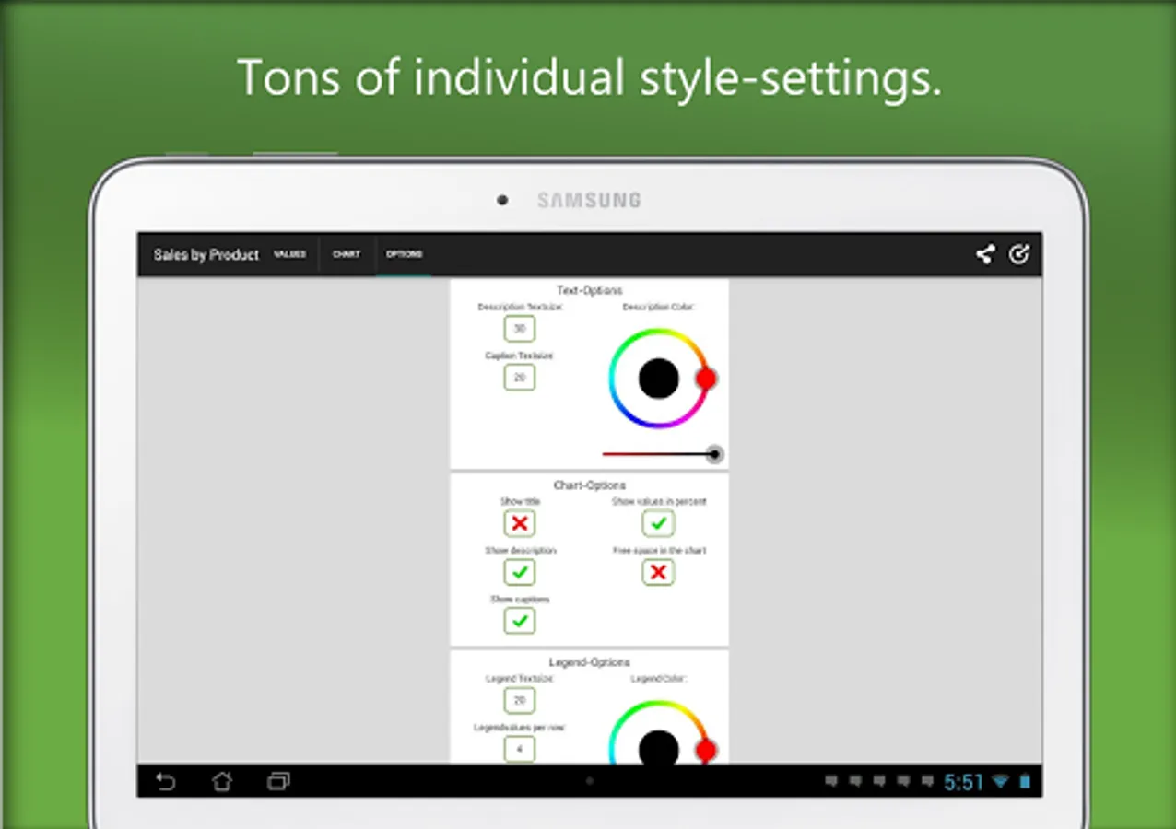Screen dimensions: 1176x829
Task: Uncheck the Show captions checkbox
Action: click(x=520, y=621)
